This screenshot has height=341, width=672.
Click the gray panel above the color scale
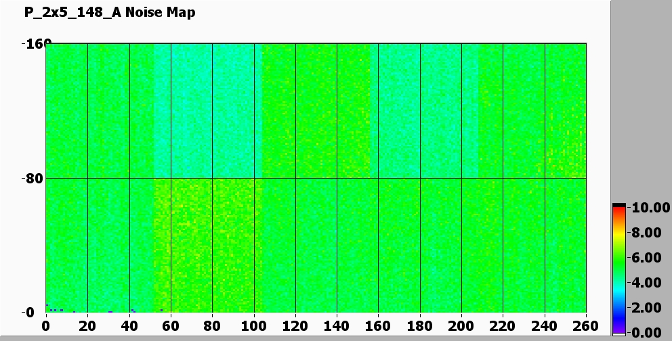click(640, 101)
